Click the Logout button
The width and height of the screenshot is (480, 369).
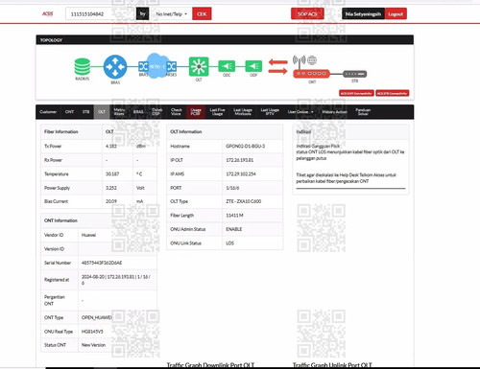pos(396,14)
